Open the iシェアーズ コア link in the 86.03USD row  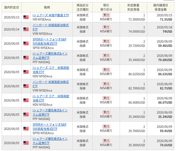point(51,70)
